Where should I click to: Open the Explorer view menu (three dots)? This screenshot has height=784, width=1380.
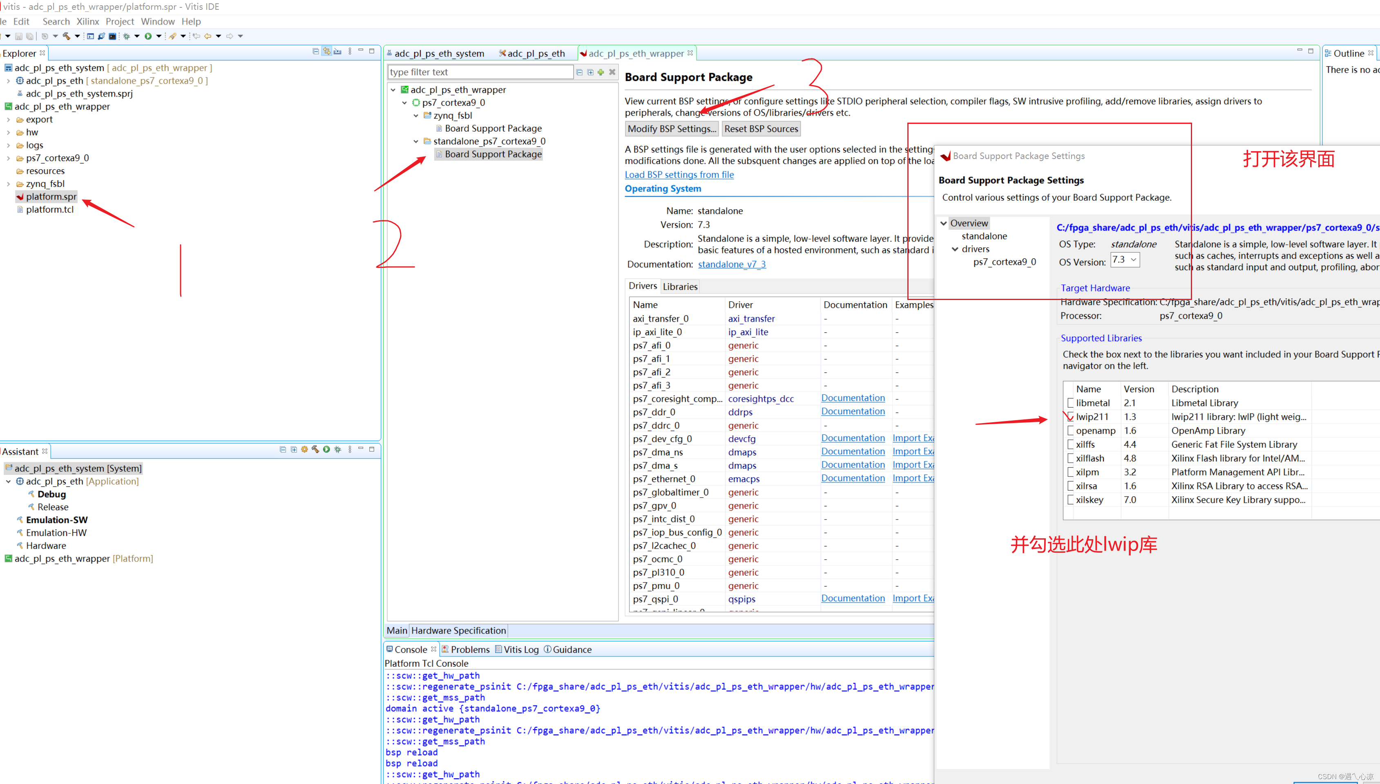(x=350, y=52)
